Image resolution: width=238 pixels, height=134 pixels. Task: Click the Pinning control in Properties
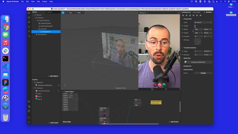(x=197, y=42)
